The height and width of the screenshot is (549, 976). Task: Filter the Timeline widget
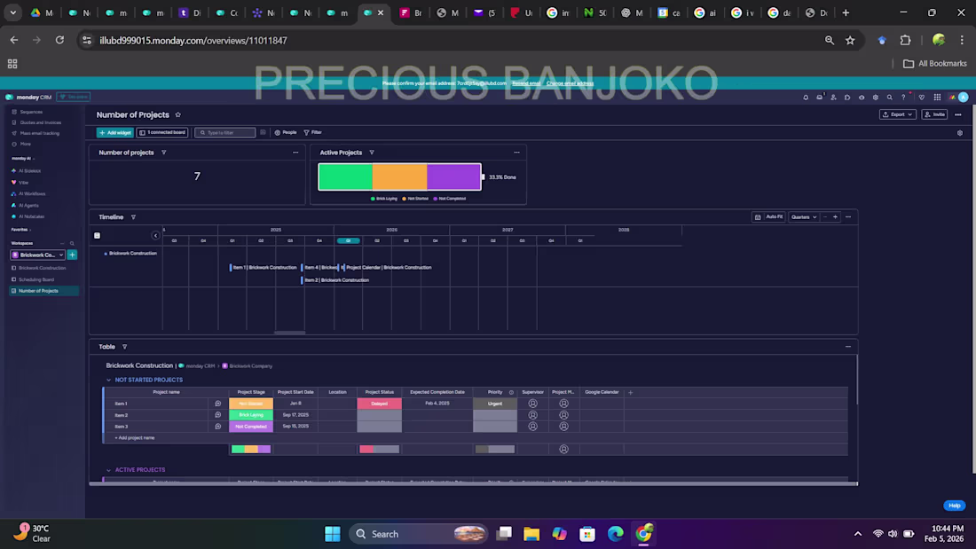[x=133, y=217]
